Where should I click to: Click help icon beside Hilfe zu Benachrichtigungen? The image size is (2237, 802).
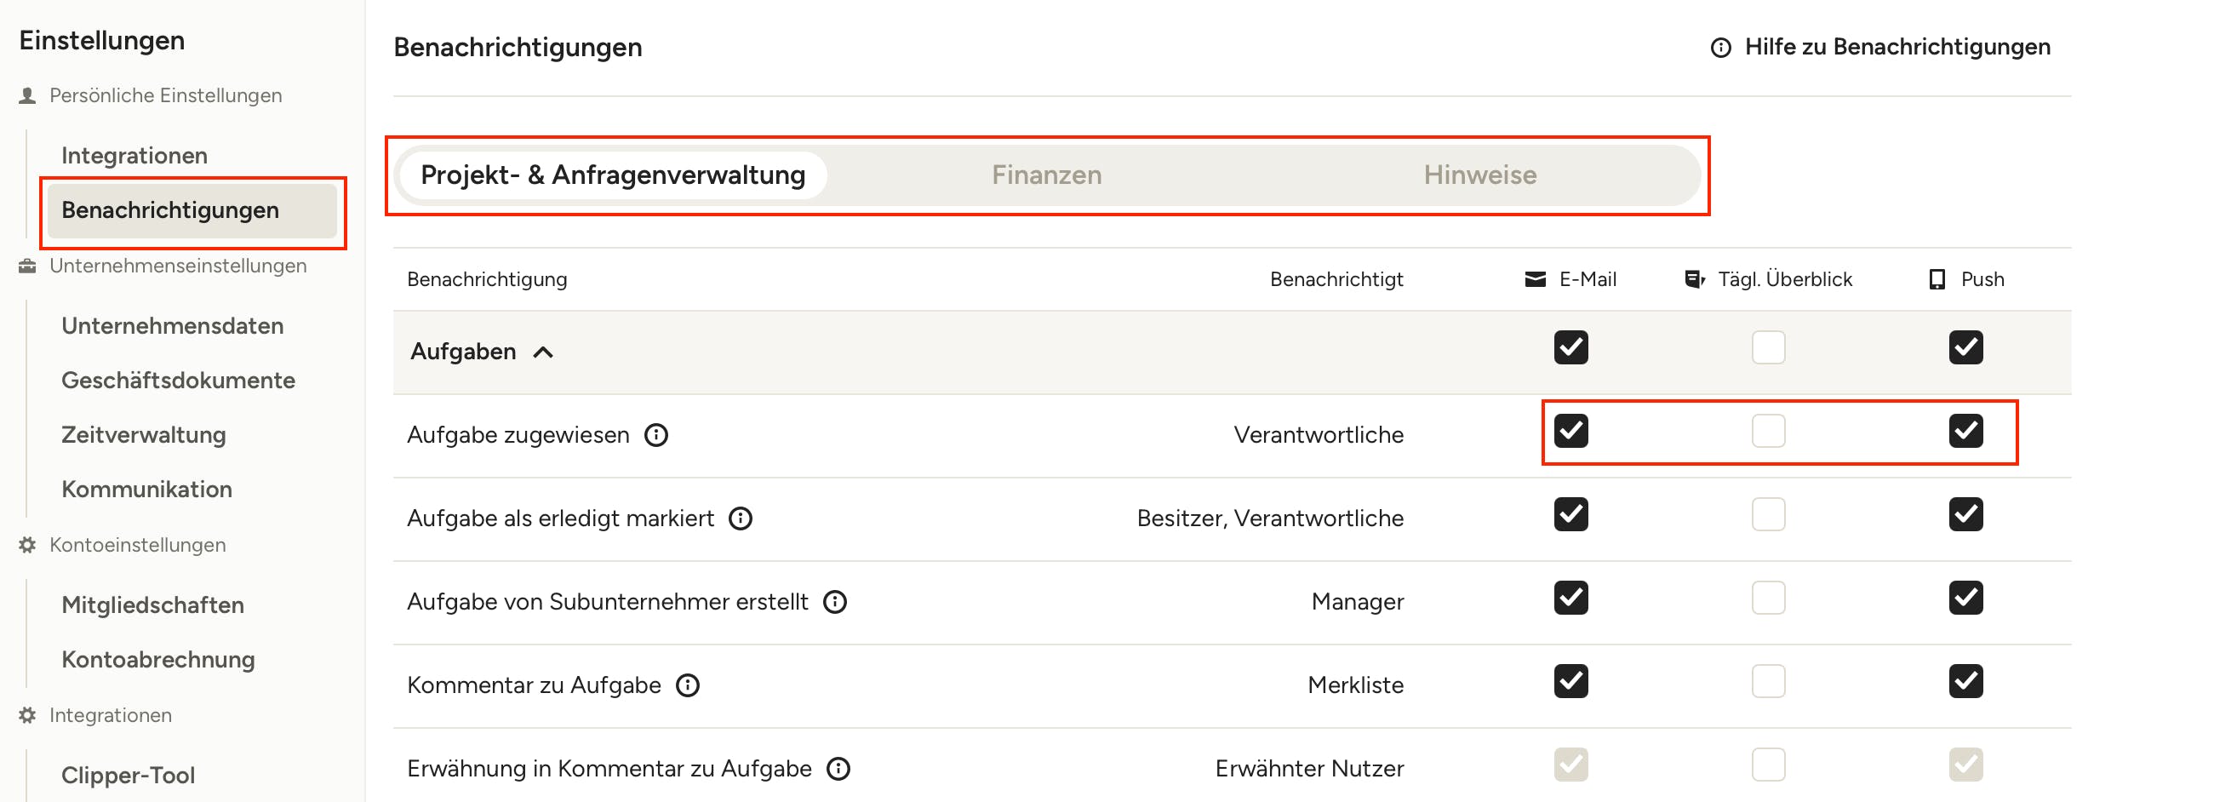(1720, 47)
